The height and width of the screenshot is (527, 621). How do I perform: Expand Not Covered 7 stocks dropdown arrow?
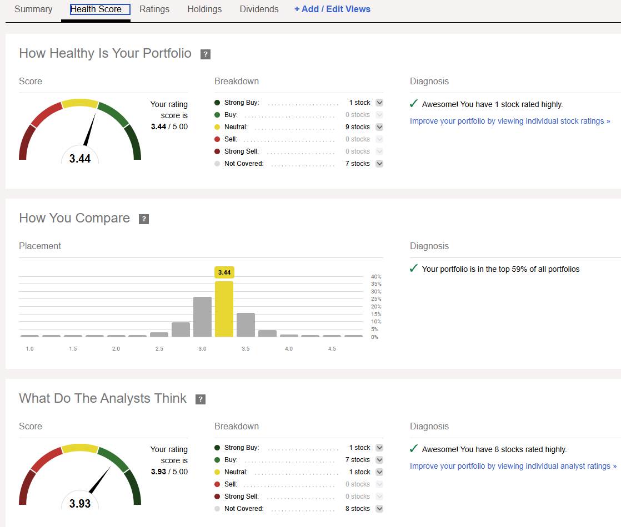pos(379,164)
